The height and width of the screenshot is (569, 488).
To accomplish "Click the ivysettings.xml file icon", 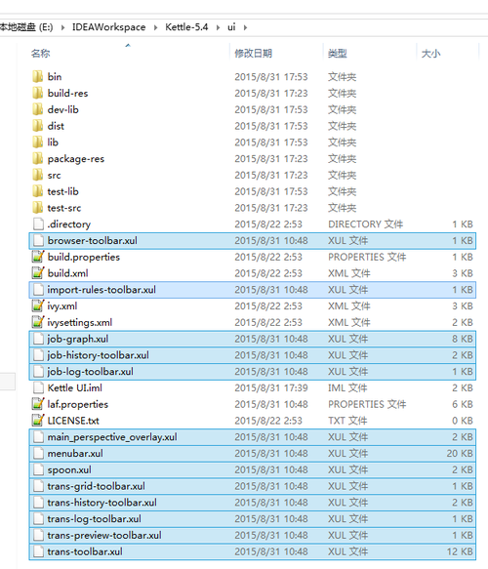I will pos(38,322).
